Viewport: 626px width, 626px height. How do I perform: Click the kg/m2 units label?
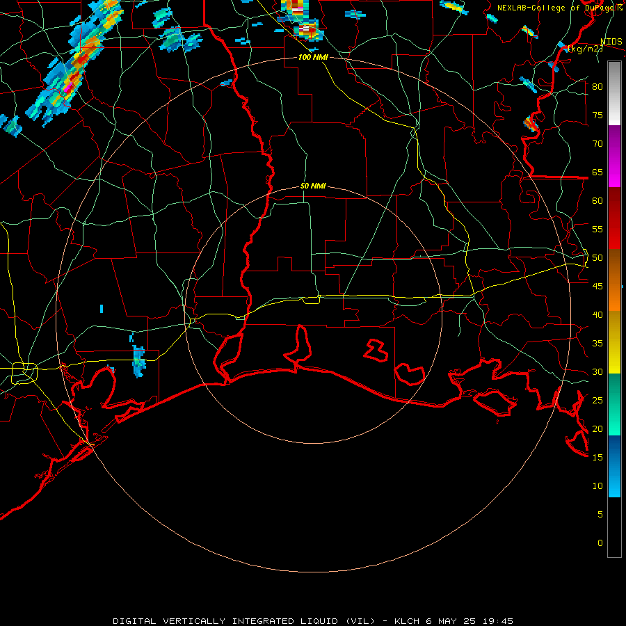click(585, 49)
